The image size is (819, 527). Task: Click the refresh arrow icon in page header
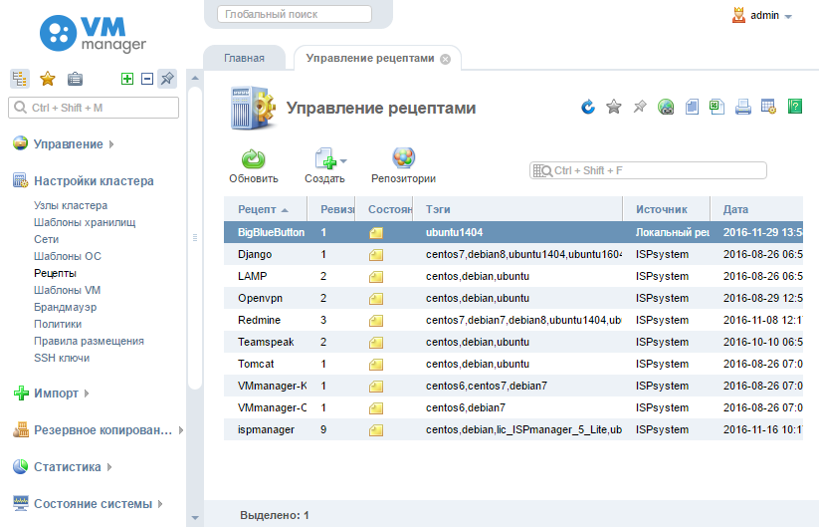[x=588, y=108]
